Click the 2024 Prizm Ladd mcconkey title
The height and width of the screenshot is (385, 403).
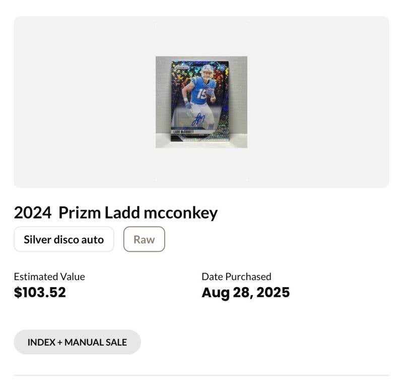click(x=115, y=212)
